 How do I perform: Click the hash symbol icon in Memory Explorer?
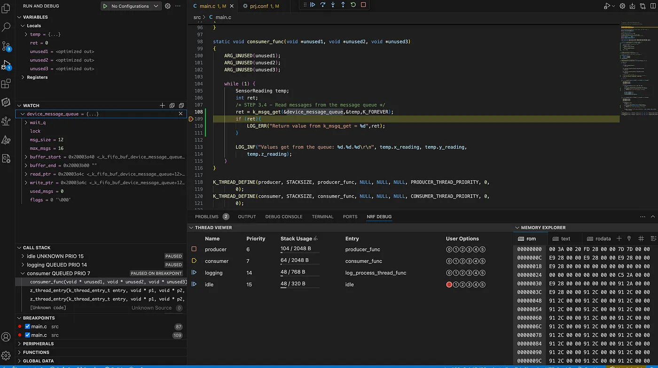(x=641, y=238)
